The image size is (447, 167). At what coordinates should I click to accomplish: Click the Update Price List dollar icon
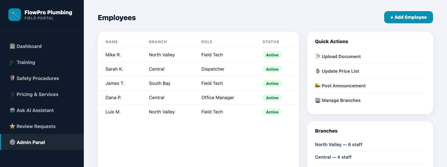[318, 71]
